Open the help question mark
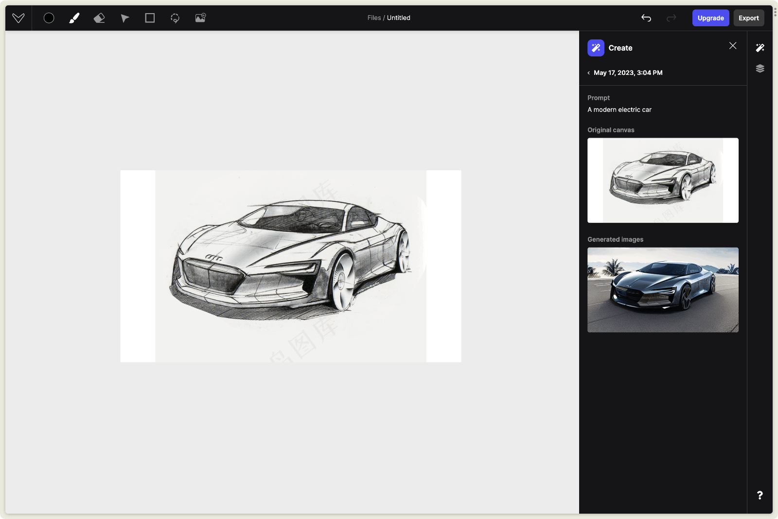This screenshot has width=778, height=519. click(x=760, y=495)
